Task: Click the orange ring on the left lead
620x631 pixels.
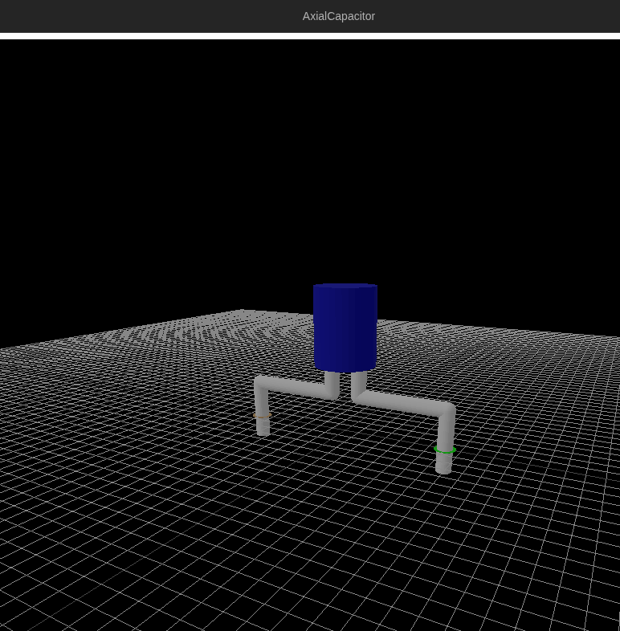Action: pyautogui.click(x=262, y=415)
